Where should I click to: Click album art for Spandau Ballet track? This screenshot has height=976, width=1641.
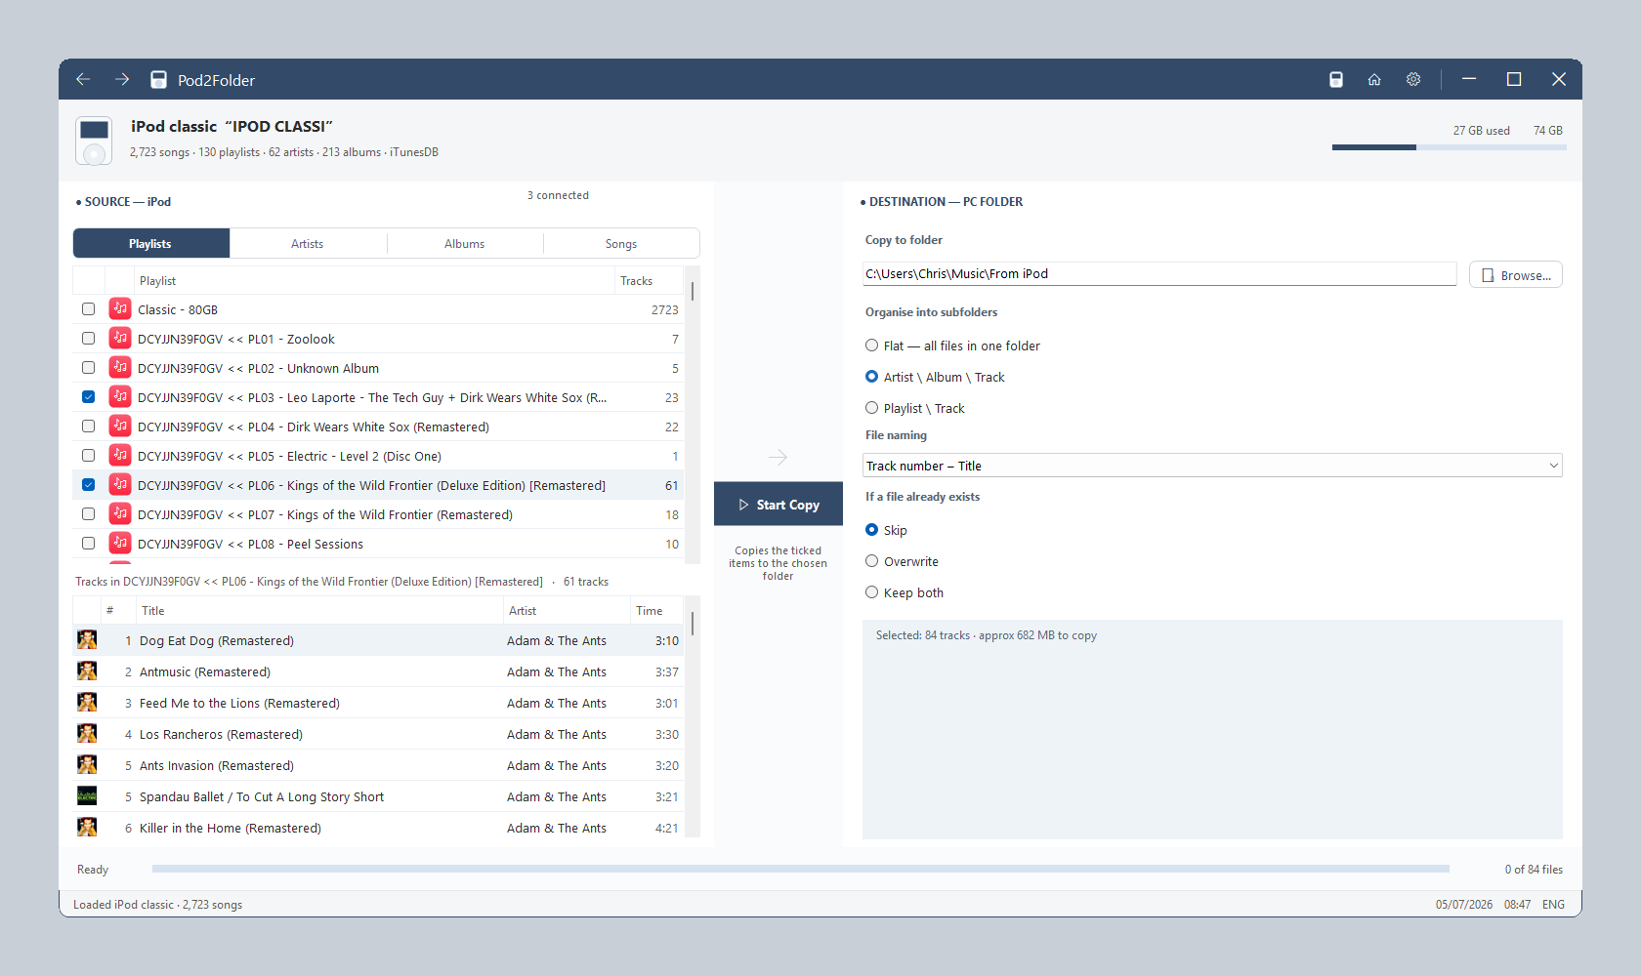point(87,796)
